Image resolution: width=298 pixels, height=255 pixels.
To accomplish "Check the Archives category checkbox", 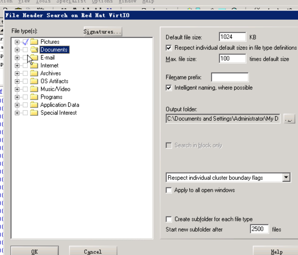I will coord(25,73).
